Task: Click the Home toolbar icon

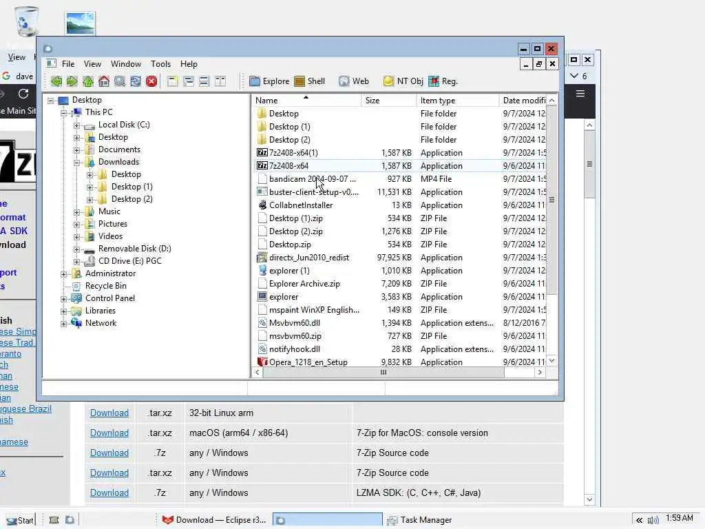Action: click(104, 81)
